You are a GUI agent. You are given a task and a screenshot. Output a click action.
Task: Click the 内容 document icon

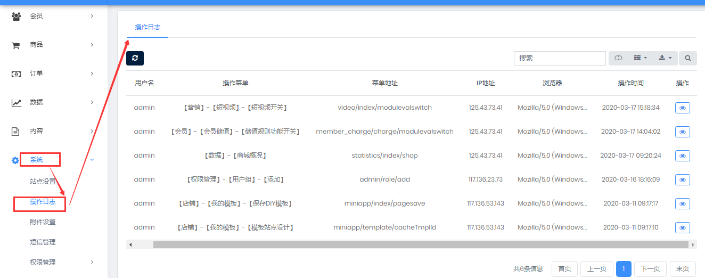pyautogui.click(x=16, y=131)
